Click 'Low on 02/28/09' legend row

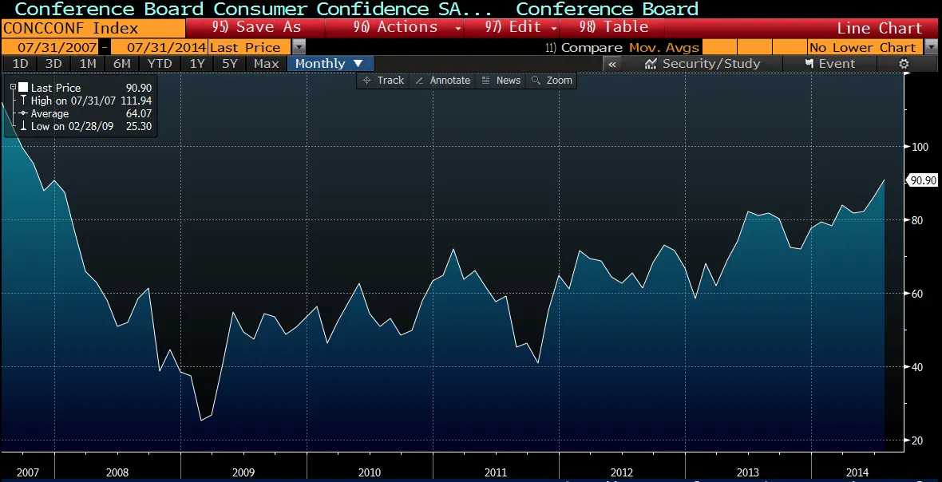tap(85, 126)
